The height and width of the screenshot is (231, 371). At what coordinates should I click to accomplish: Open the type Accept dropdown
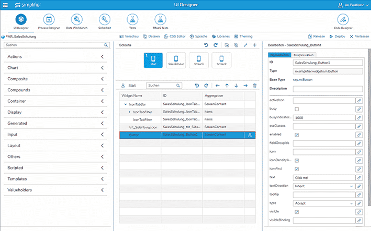point(324,203)
